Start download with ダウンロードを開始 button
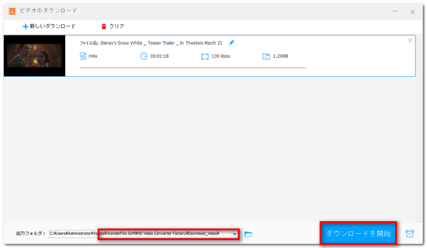The width and height of the screenshot is (427, 248). (x=359, y=233)
